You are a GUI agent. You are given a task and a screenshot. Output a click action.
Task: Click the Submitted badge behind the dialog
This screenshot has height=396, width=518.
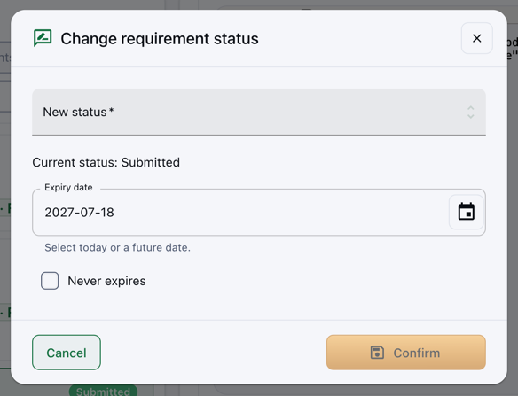103,391
